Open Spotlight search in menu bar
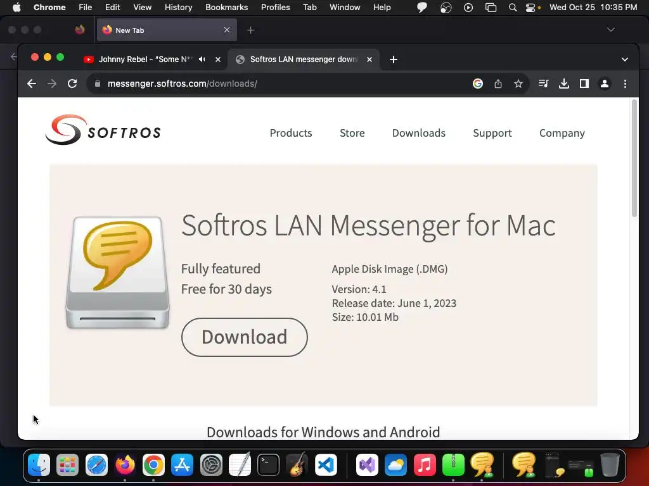Screen dimensions: 649x486 coord(512,8)
